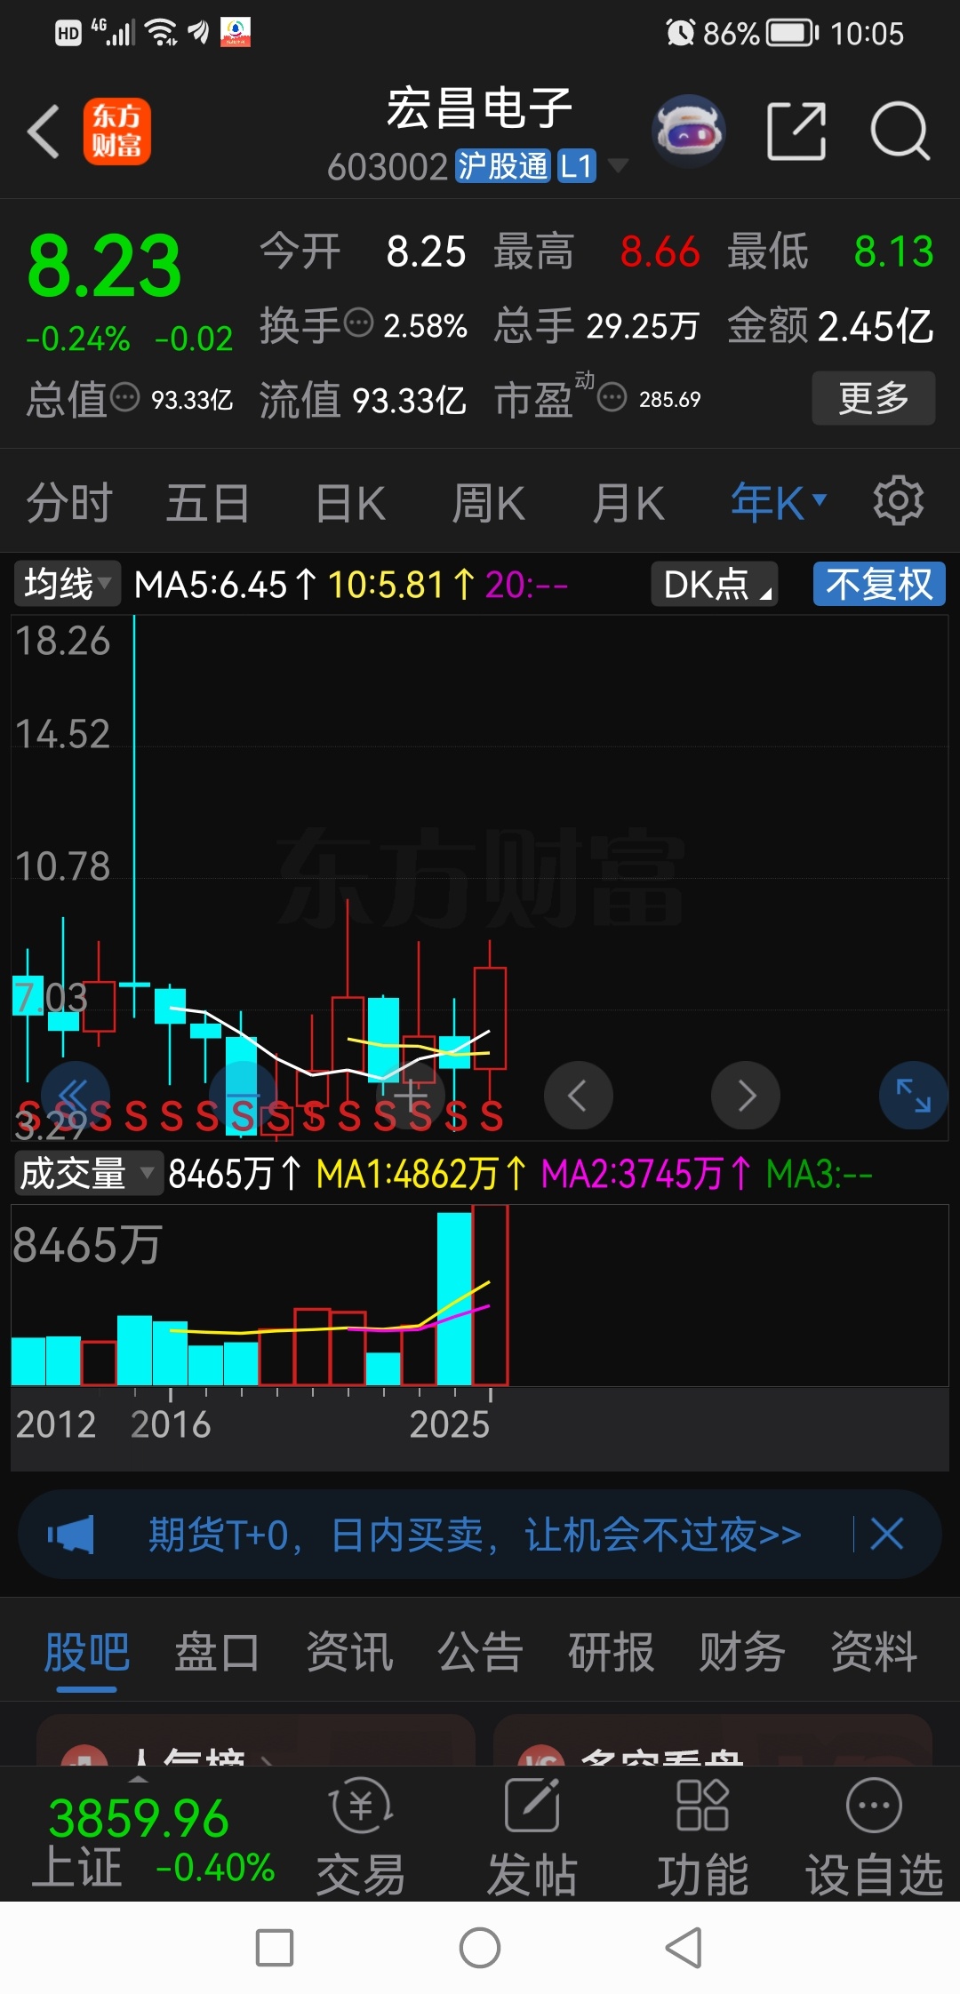
Task: Open the DK点 selector
Action: (x=715, y=584)
